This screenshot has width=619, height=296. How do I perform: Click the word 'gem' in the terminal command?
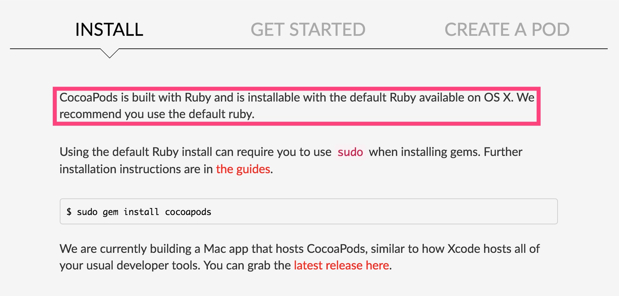[110, 212]
